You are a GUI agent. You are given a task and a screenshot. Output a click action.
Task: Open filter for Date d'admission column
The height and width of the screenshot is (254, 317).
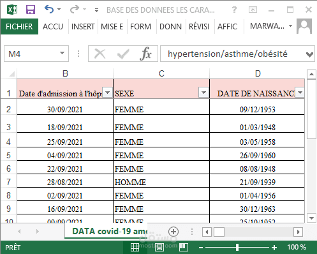(x=108, y=93)
